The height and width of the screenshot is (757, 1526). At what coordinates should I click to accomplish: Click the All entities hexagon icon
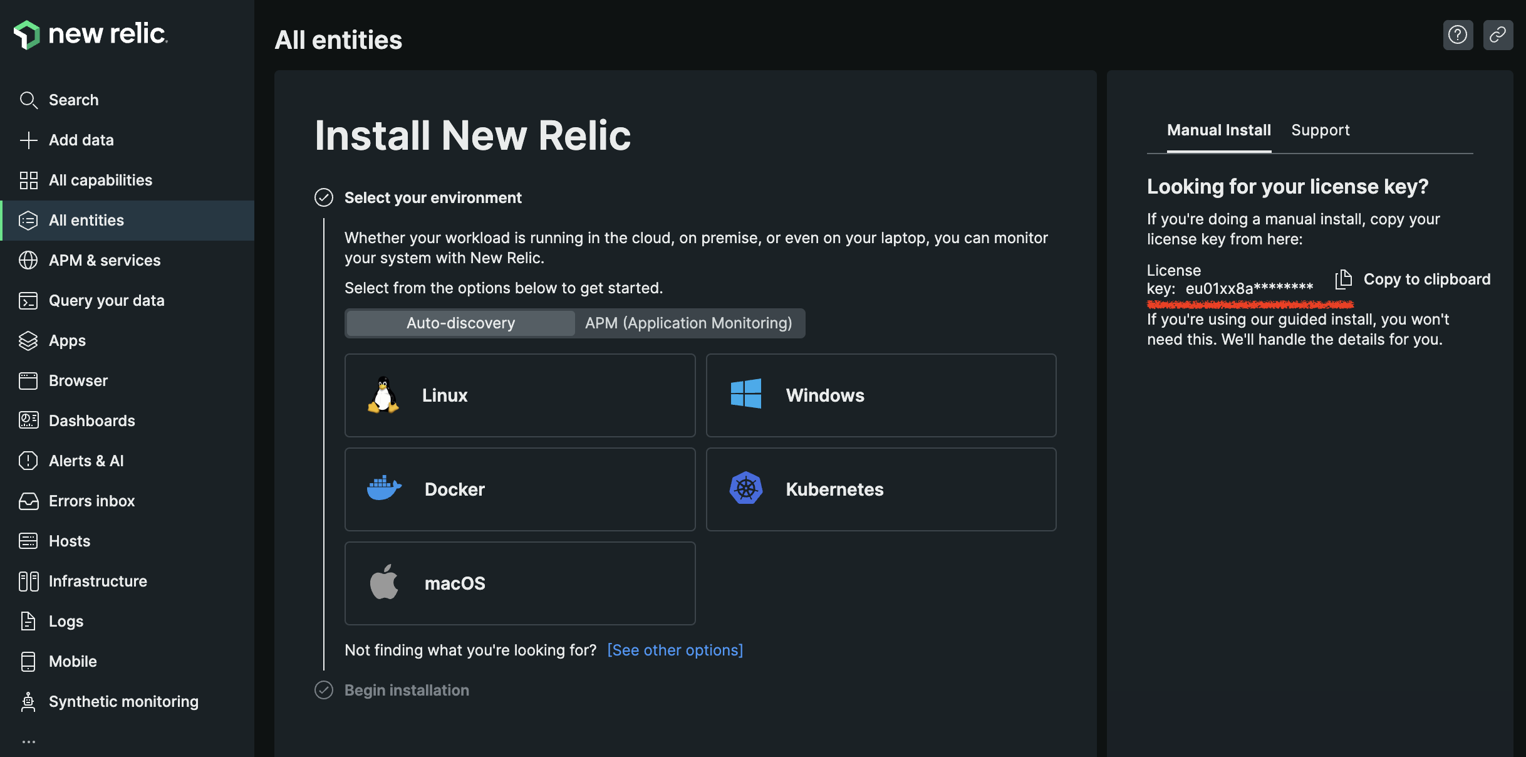28,221
